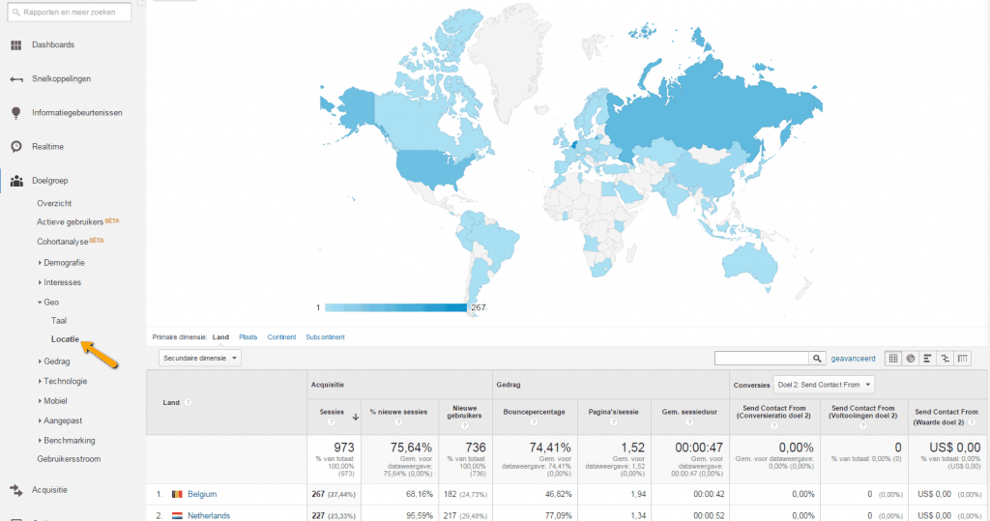Click the map legend gradient bar
Screen dimensions: 990x521
(395, 307)
